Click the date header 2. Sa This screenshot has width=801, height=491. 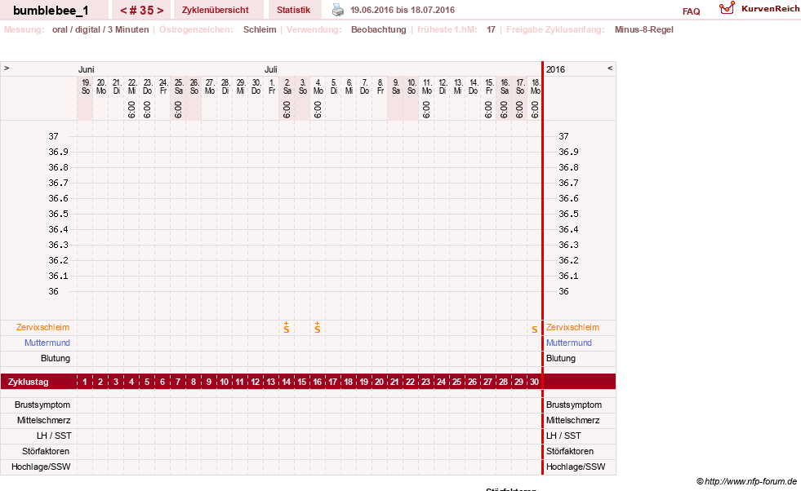pos(287,86)
